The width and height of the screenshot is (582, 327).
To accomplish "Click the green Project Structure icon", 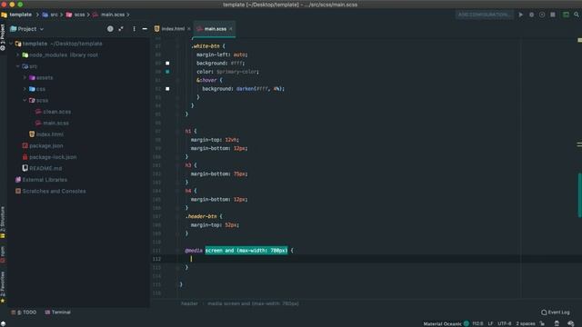I will coord(566,15).
